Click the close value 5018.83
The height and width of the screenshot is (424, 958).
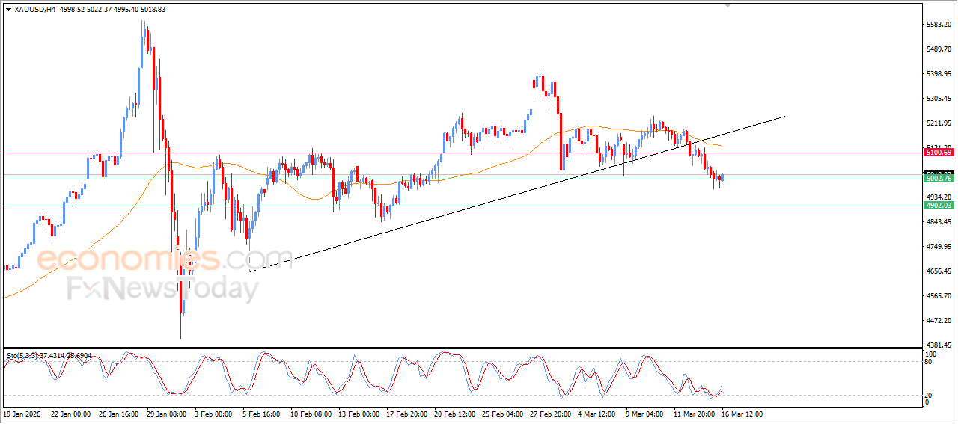click(x=152, y=10)
